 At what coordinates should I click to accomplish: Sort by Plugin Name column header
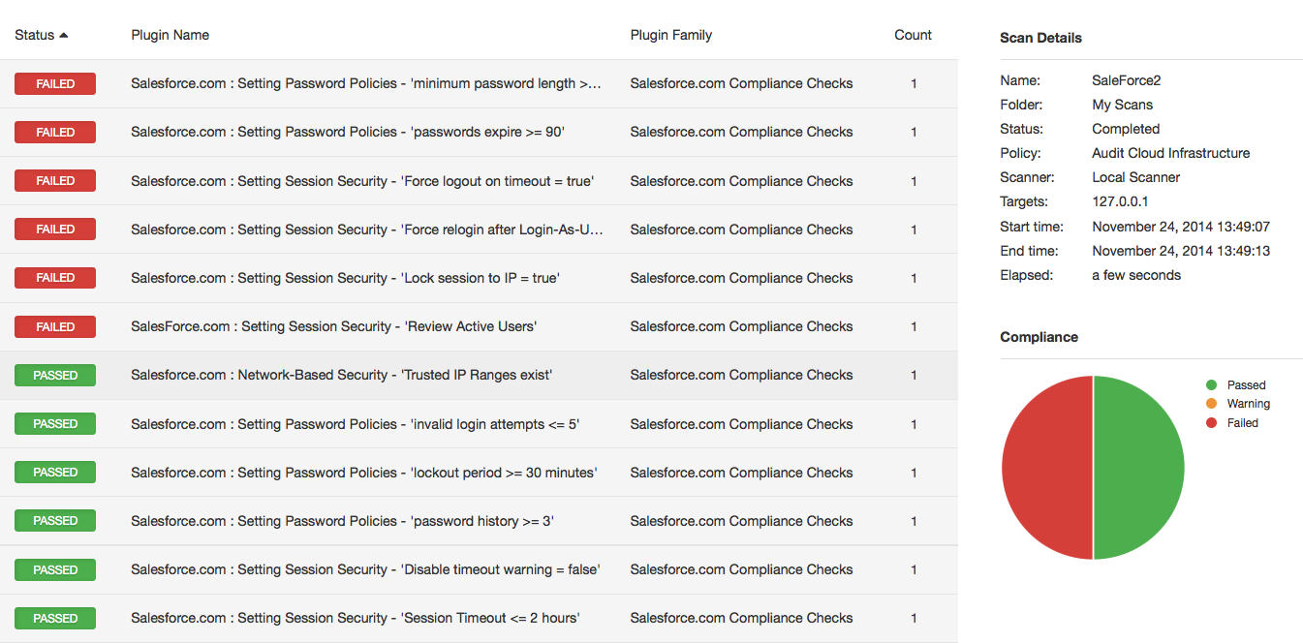tap(171, 35)
